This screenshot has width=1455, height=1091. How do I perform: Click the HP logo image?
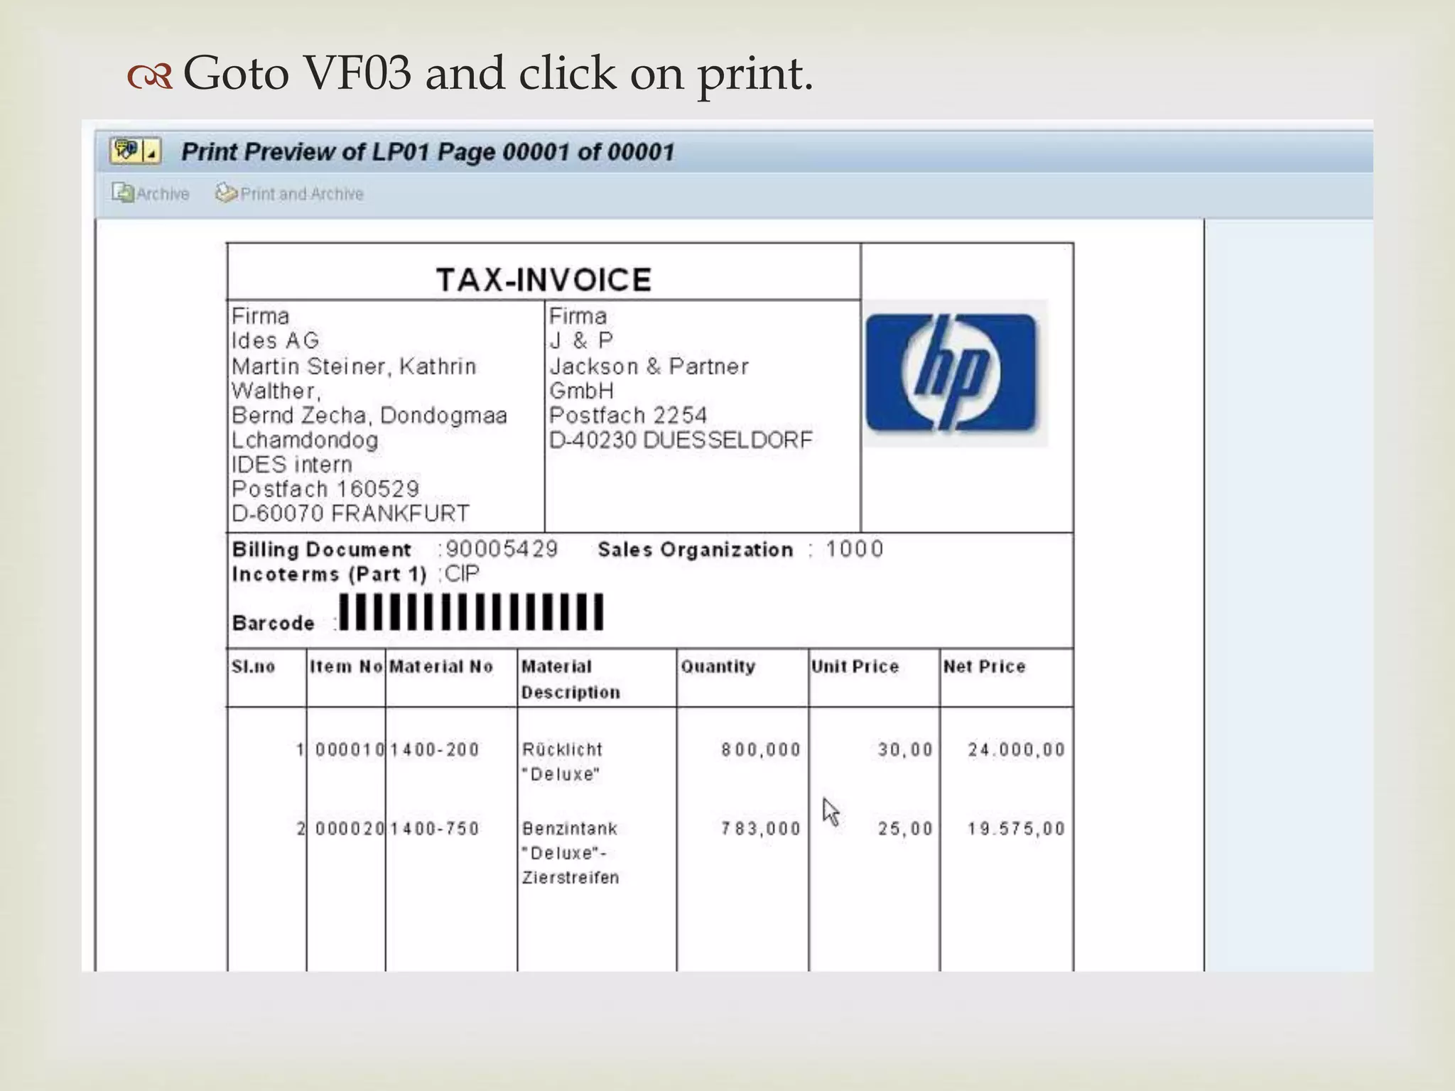pyautogui.click(x=953, y=373)
